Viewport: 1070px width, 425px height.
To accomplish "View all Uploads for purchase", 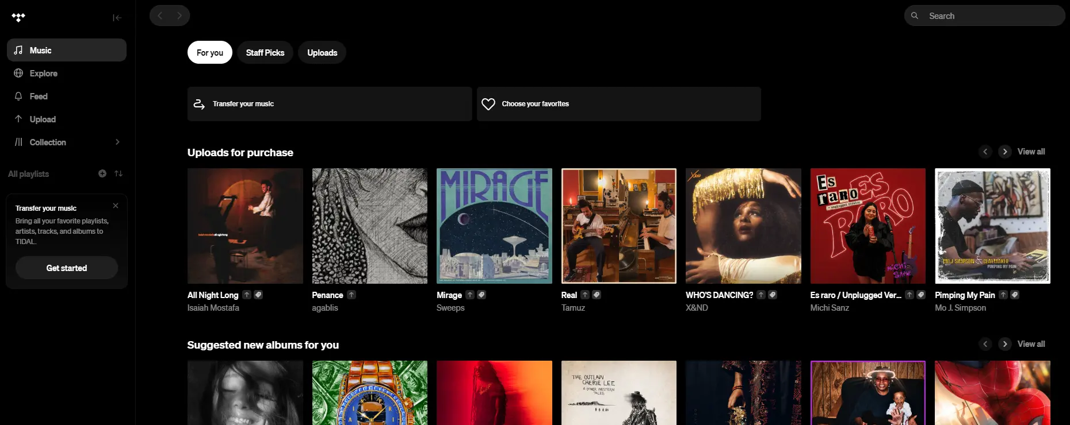I will click(1031, 152).
